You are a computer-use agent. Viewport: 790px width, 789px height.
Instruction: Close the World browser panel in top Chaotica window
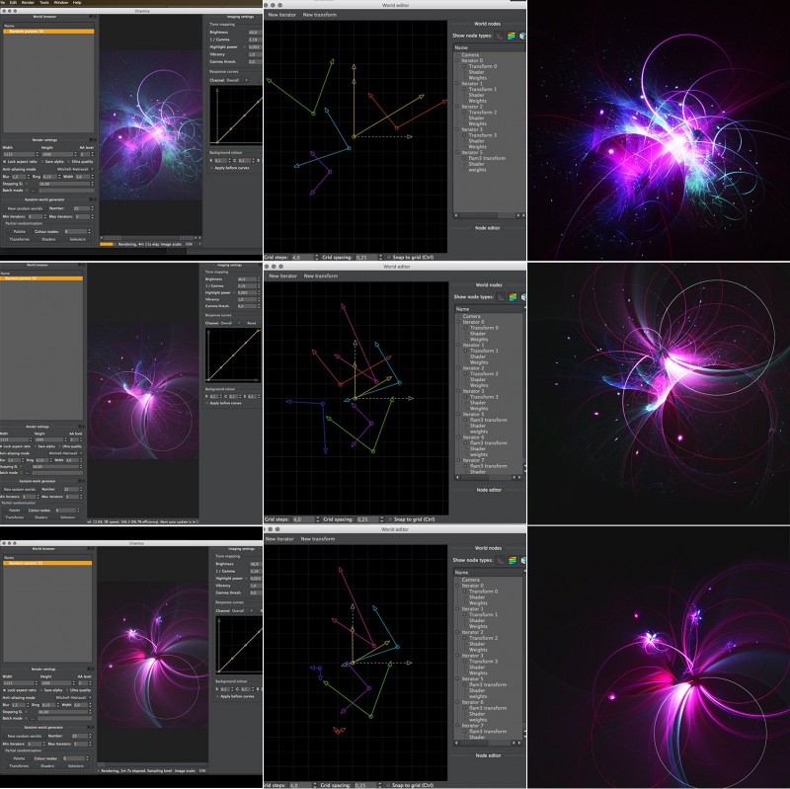coord(94,17)
